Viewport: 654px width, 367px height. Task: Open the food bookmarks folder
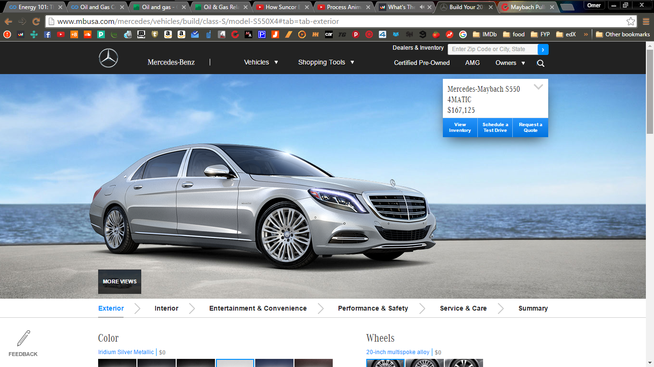tap(514, 34)
